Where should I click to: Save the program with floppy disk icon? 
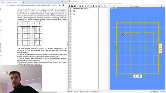pyautogui.click(x=75, y=6)
